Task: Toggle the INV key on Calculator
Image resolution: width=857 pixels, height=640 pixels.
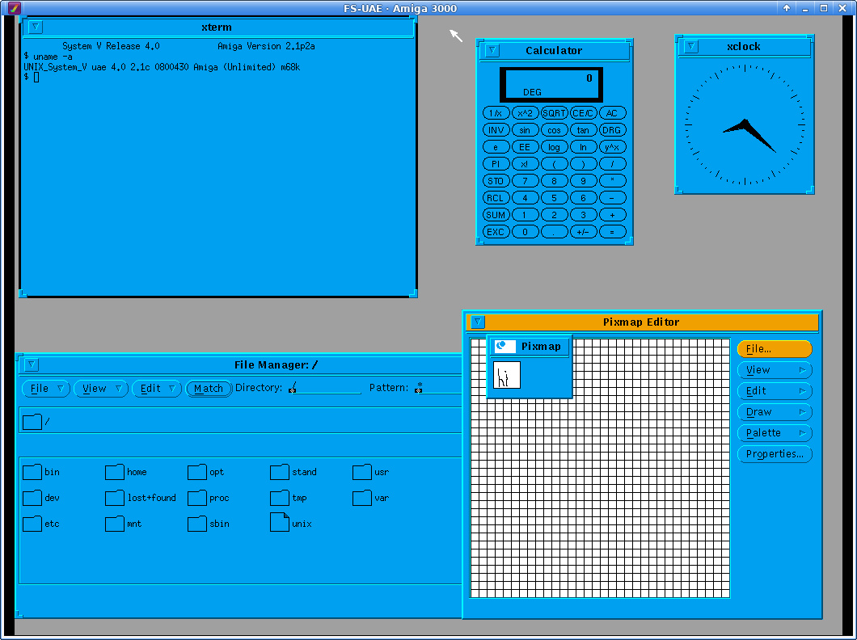Action: click(496, 130)
